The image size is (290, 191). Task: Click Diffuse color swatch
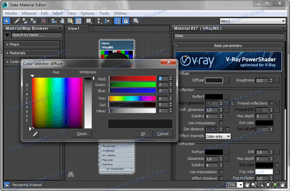pyautogui.click(x=214, y=80)
